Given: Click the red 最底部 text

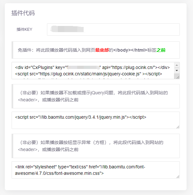Looking at the screenshot, I should point(102,50).
